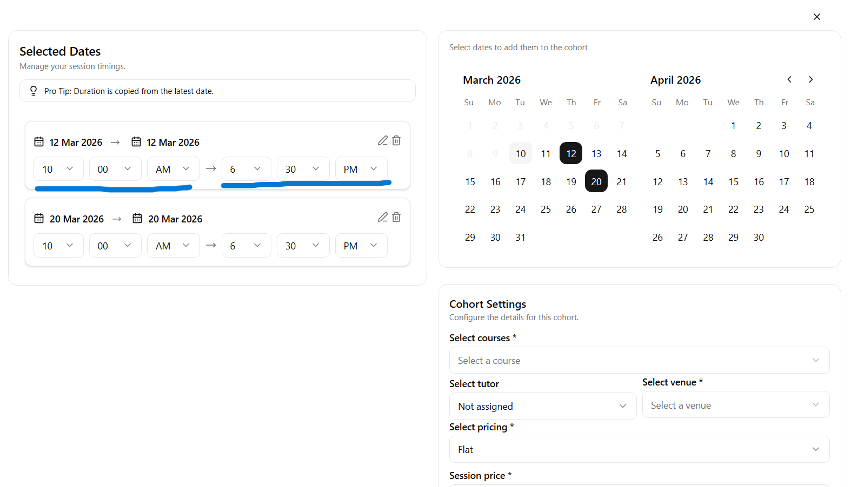
Task: Delete the 12 Mar 2026 session
Action: [396, 140]
